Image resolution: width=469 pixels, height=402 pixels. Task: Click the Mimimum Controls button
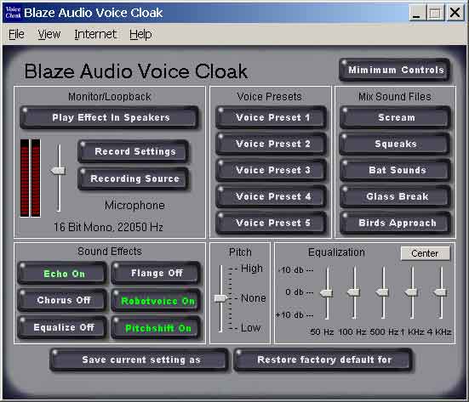[395, 70]
